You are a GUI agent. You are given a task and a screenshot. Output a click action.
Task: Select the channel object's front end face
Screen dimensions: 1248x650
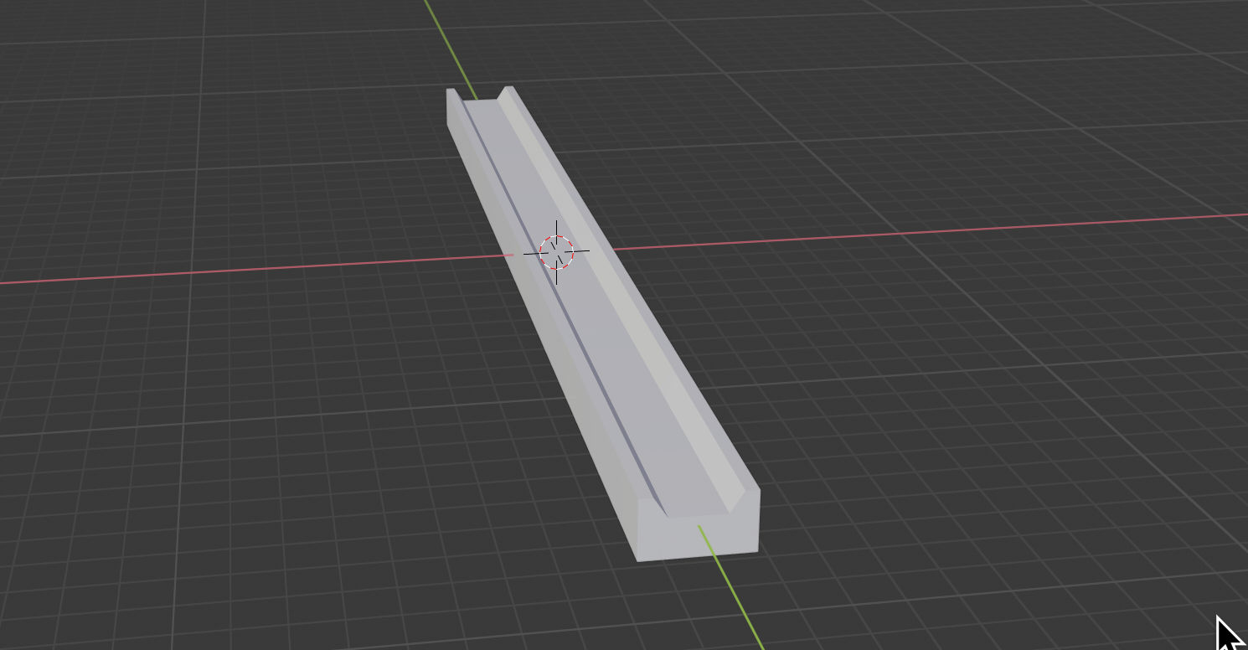(x=698, y=536)
